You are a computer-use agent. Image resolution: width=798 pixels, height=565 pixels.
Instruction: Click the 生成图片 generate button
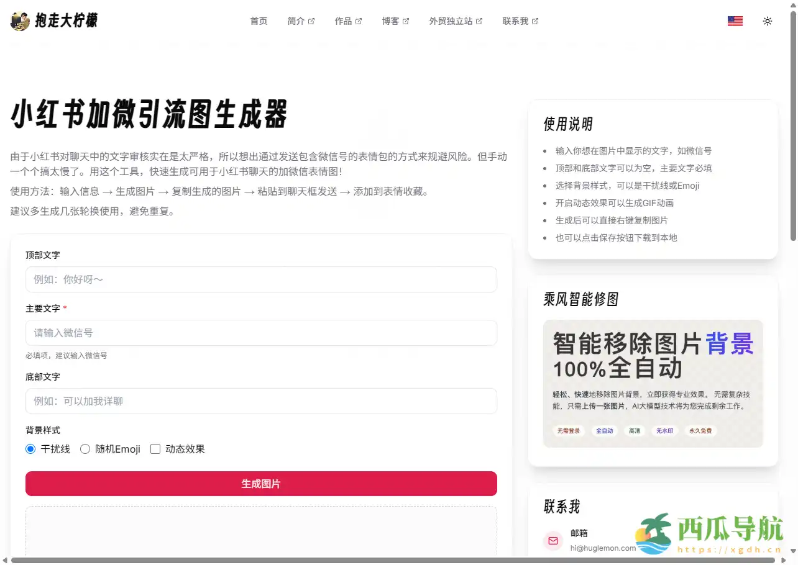(261, 484)
